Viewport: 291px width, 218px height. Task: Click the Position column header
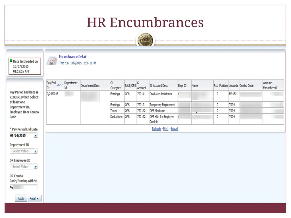click(x=224, y=85)
